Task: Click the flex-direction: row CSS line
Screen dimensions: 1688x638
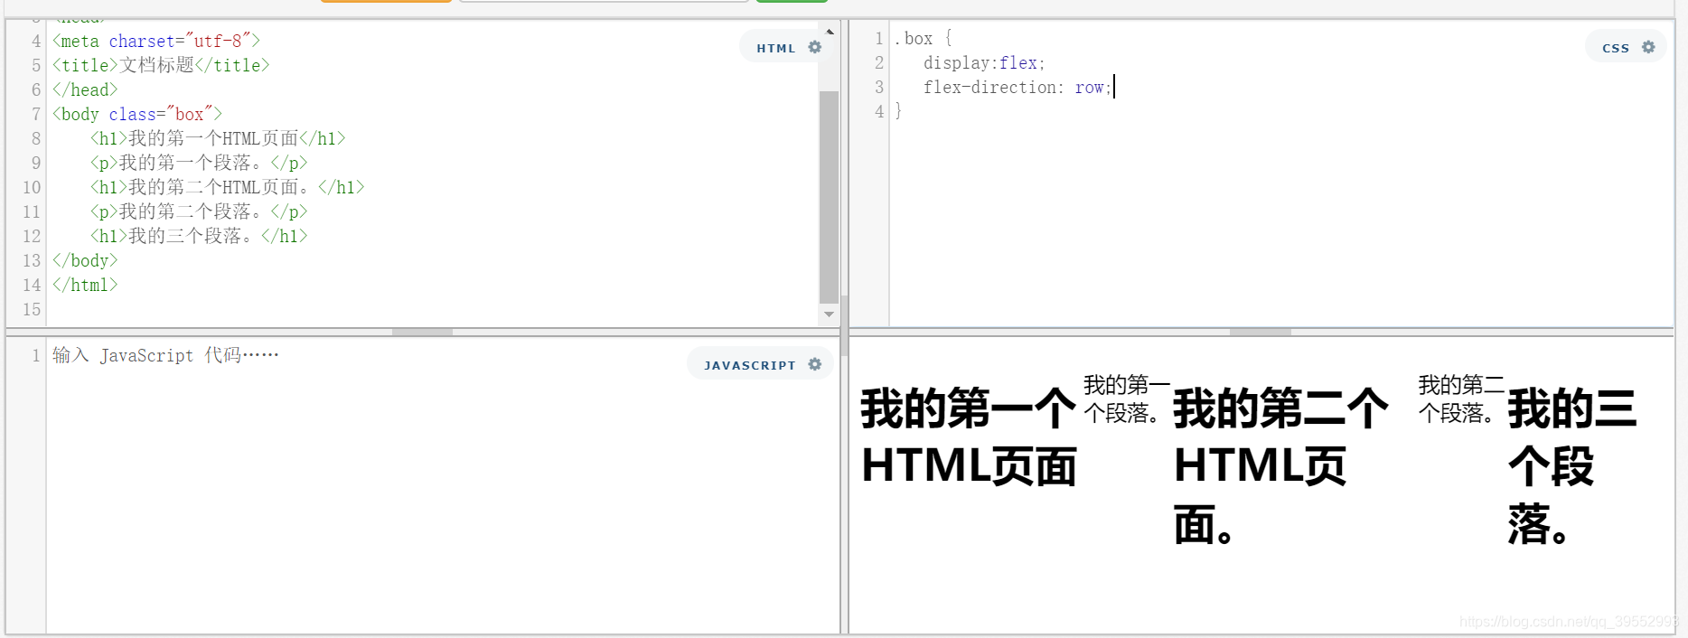Action: tap(1017, 87)
